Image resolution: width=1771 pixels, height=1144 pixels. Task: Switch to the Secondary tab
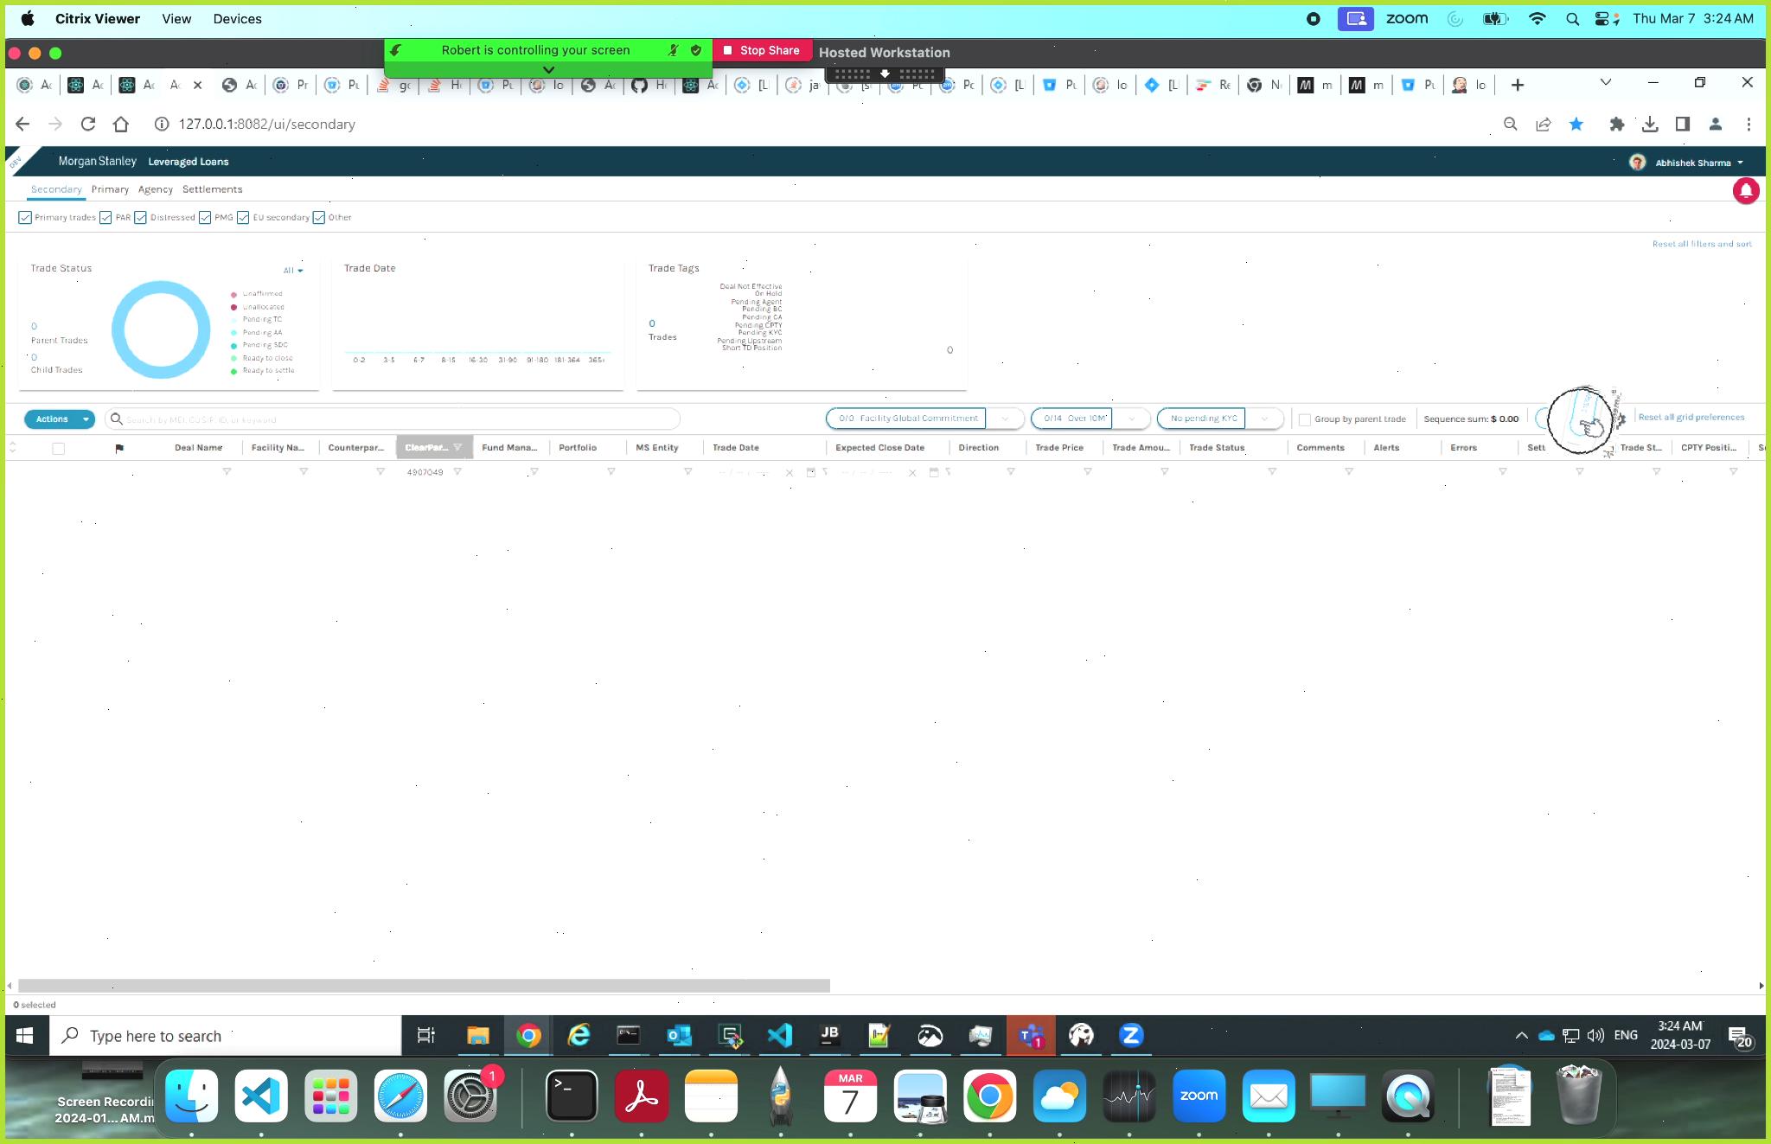(56, 189)
